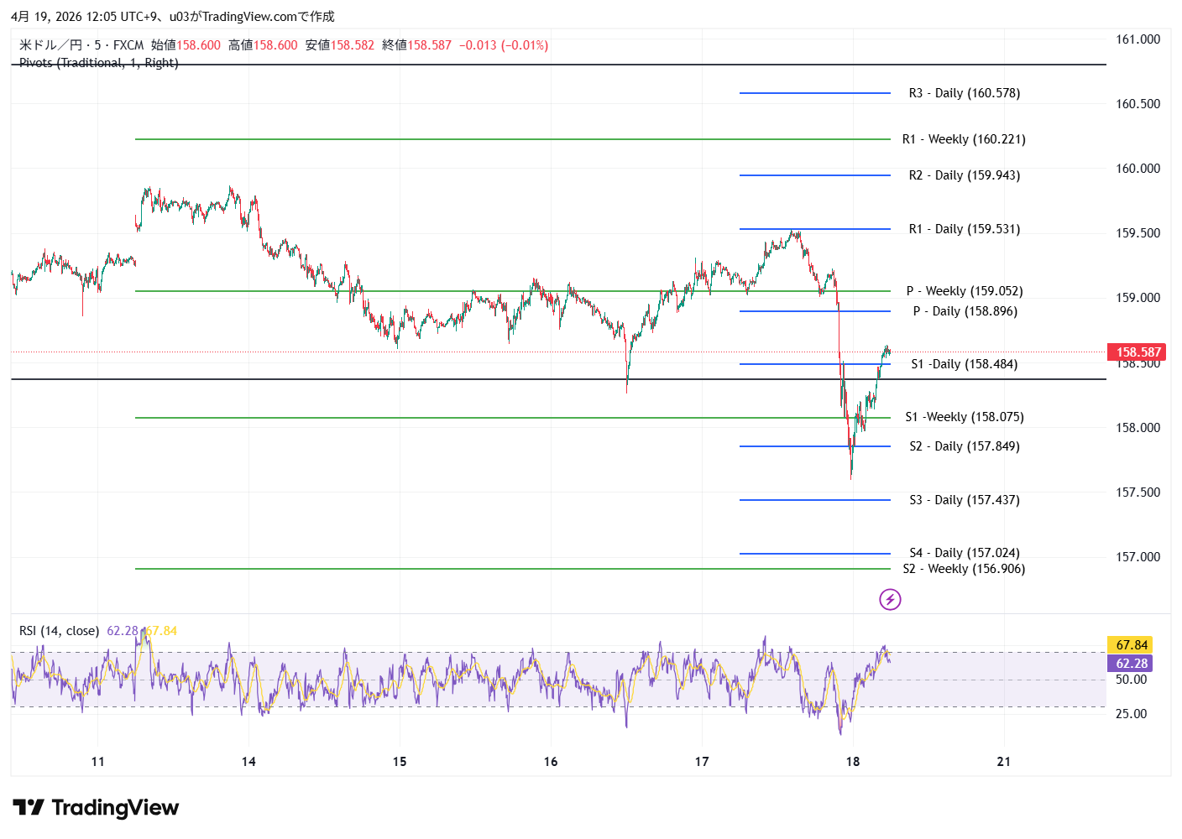The width and height of the screenshot is (1182, 839).
Task: Click date 14 on the time axis
Action: tap(248, 762)
